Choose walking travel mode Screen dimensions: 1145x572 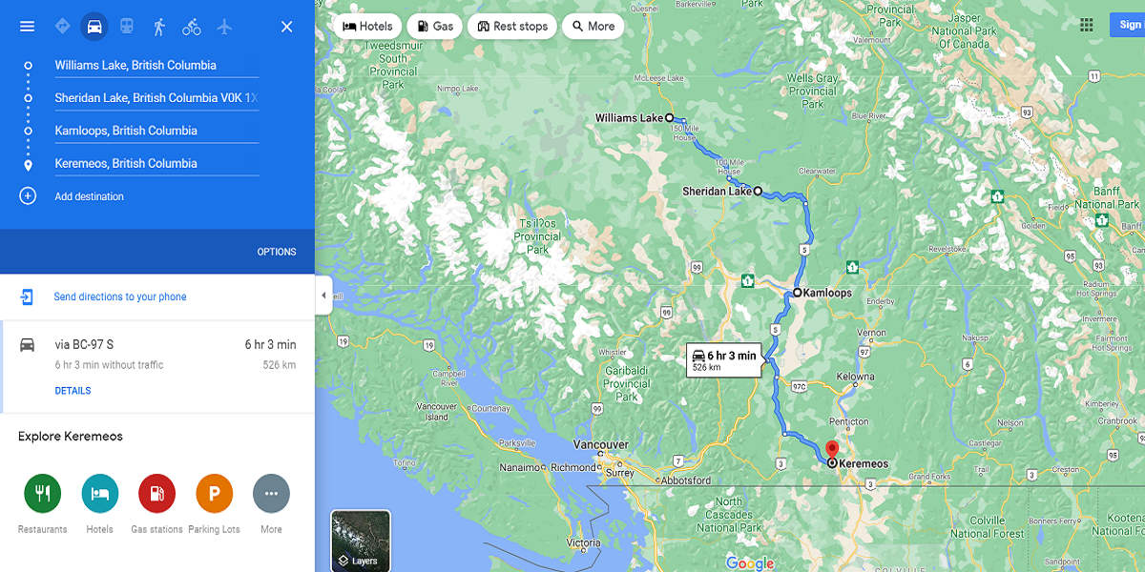tap(159, 27)
